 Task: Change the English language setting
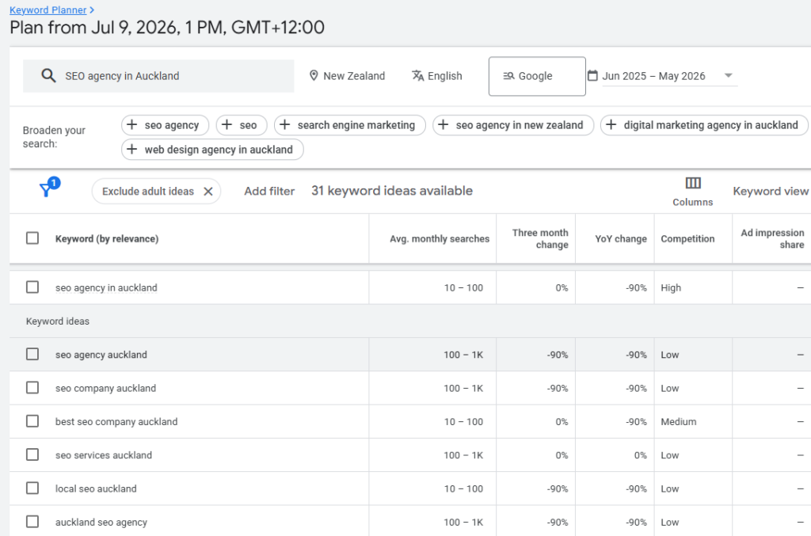pos(437,76)
